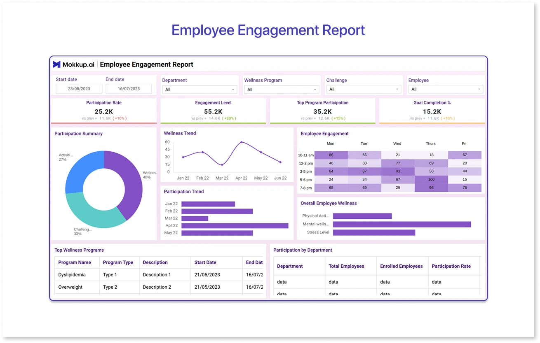Viewport: 540px width, 343px height.
Task: Click the Program Type column header
Action: pyautogui.click(x=120, y=262)
